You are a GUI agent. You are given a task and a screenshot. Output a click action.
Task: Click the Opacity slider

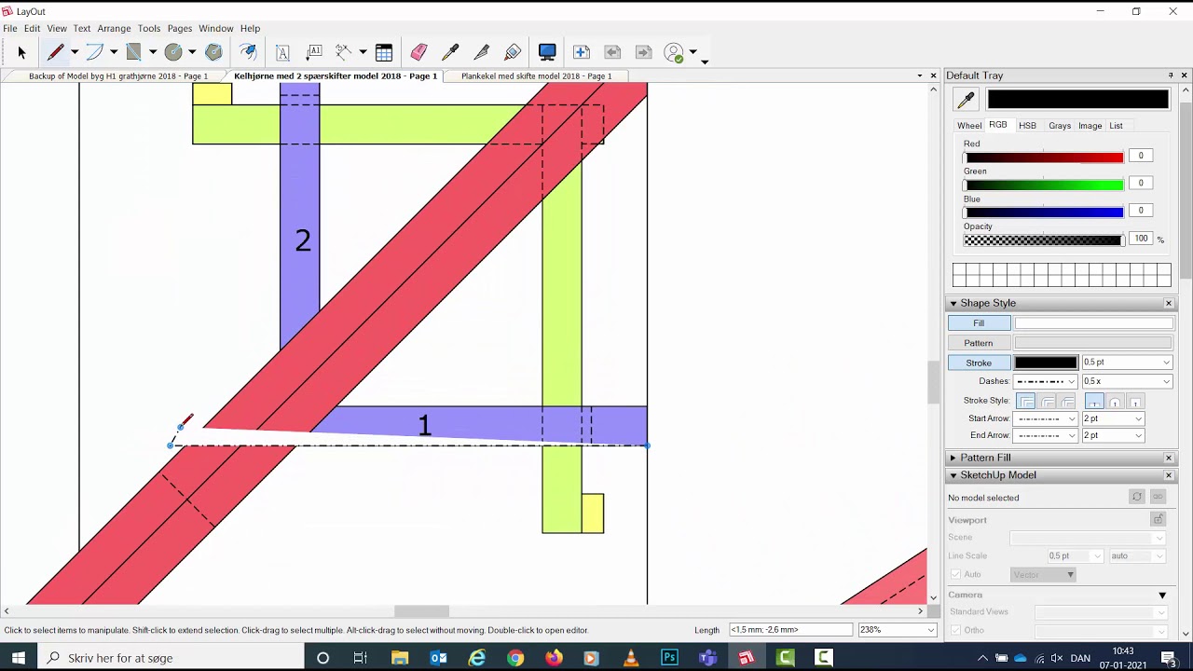1044,240
